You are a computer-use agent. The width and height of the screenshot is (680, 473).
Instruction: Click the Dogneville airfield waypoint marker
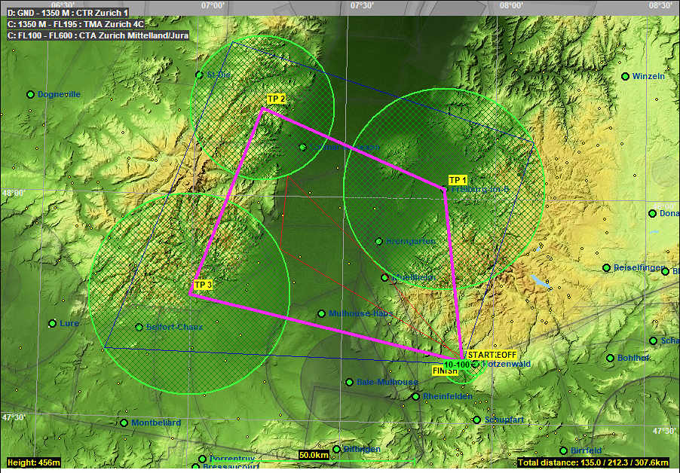pyautogui.click(x=31, y=94)
